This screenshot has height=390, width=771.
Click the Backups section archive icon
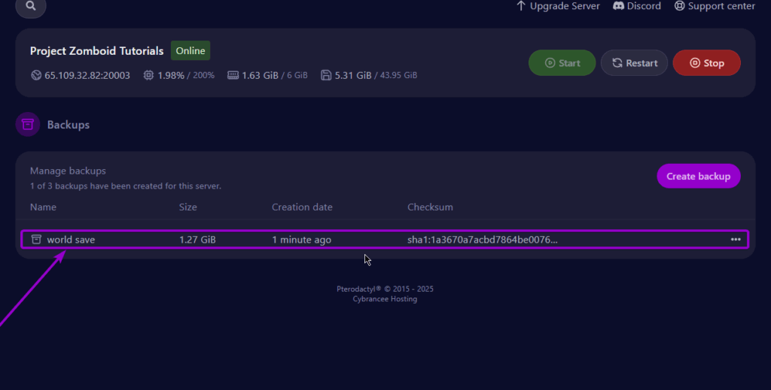(x=28, y=125)
